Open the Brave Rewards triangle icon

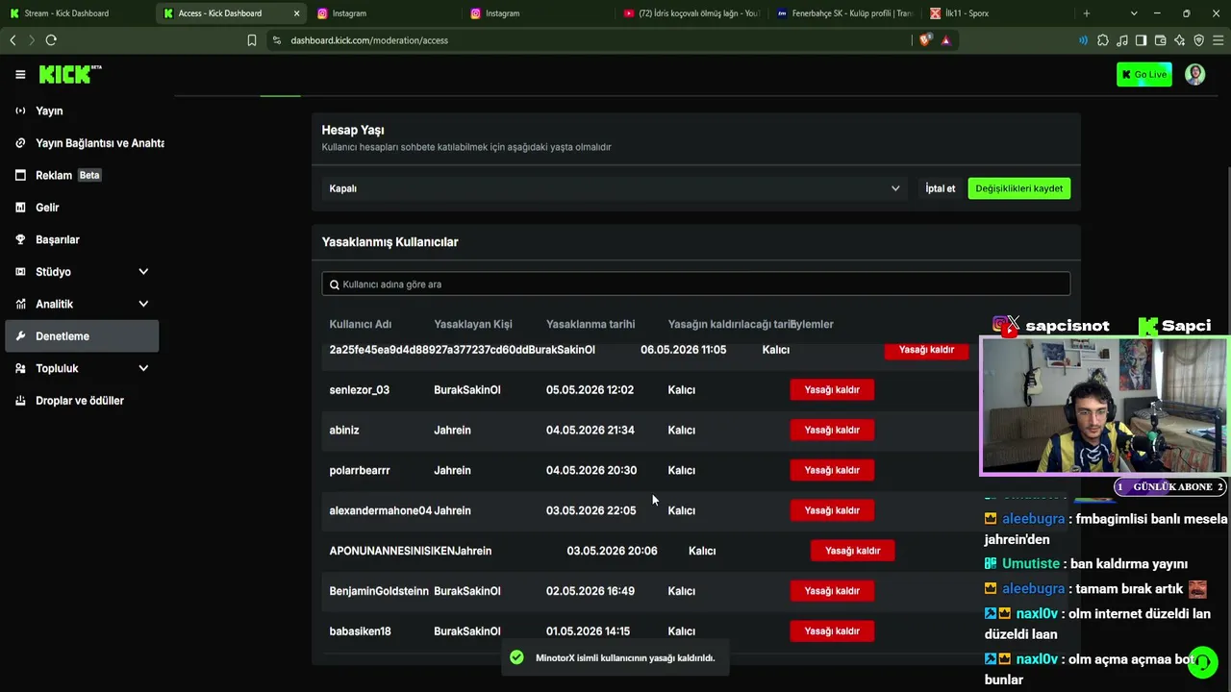945,40
